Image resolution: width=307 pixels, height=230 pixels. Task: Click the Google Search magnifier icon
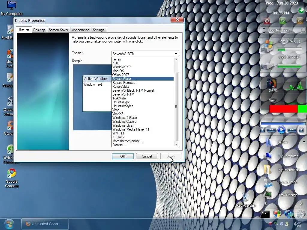(x=303, y=30)
